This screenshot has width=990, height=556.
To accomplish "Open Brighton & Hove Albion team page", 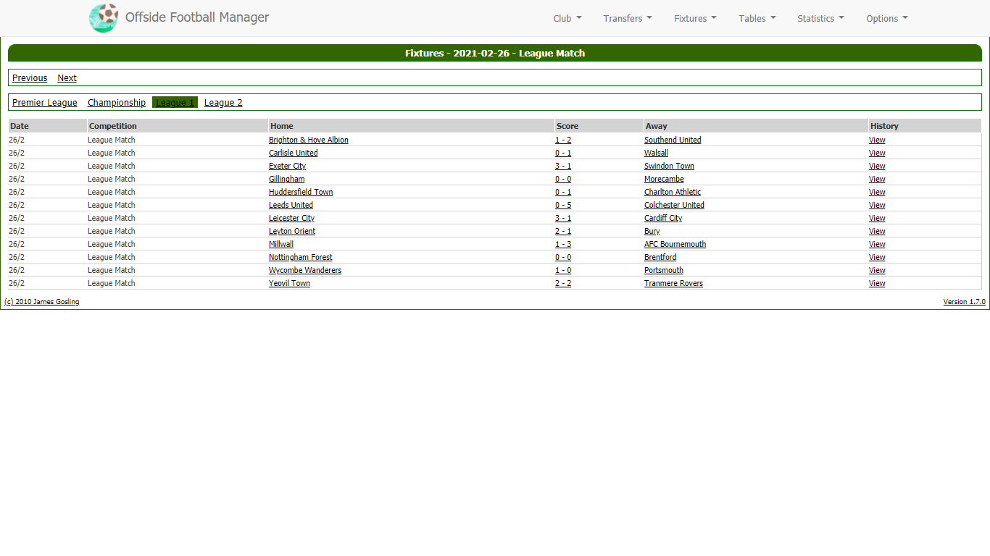I will pyautogui.click(x=308, y=140).
